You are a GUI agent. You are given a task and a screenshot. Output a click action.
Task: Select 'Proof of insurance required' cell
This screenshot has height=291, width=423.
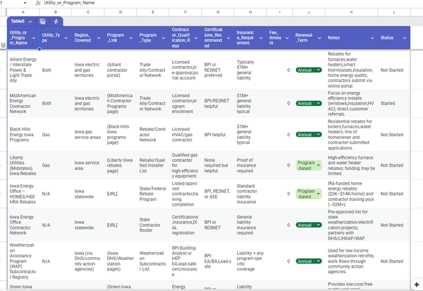(x=250, y=165)
